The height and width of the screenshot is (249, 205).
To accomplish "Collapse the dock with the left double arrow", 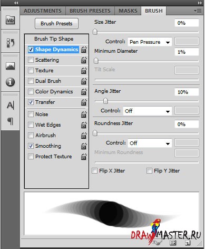I will coord(16,3).
